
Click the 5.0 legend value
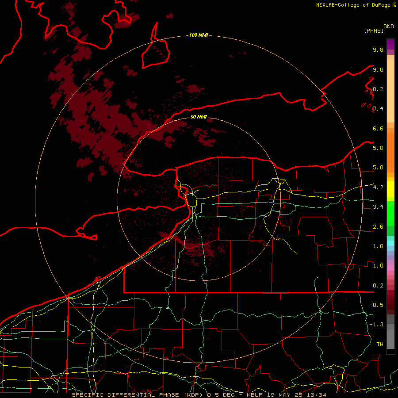pyautogui.click(x=378, y=168)
